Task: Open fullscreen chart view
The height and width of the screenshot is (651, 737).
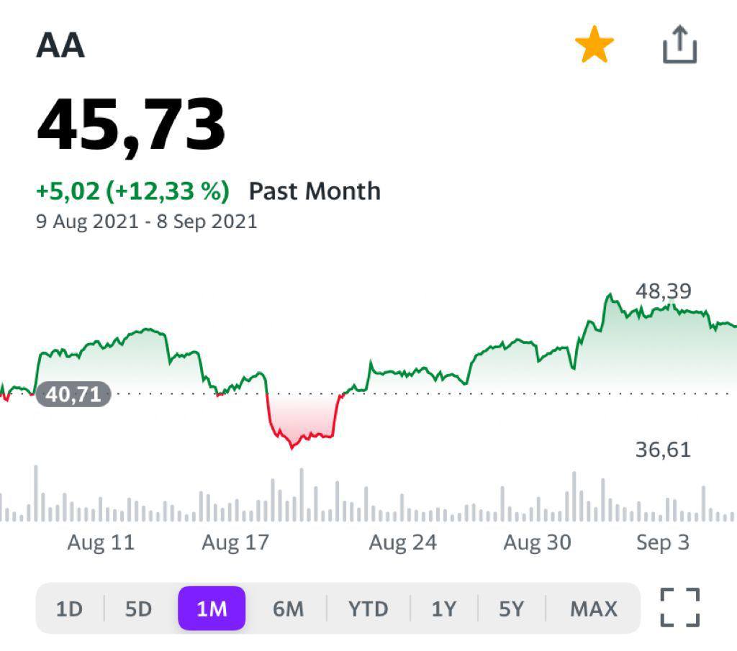Action: (x=679, y=607)
